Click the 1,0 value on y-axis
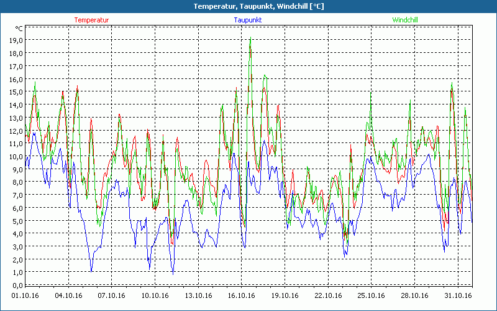The height and width of the screenshot is (311, 497). pyautogui.click(x=18, y=272)
